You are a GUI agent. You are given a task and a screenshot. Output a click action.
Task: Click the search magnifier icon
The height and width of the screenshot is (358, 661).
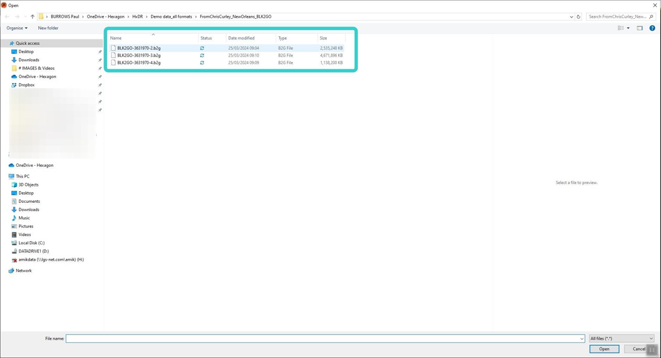click(651, 17)
